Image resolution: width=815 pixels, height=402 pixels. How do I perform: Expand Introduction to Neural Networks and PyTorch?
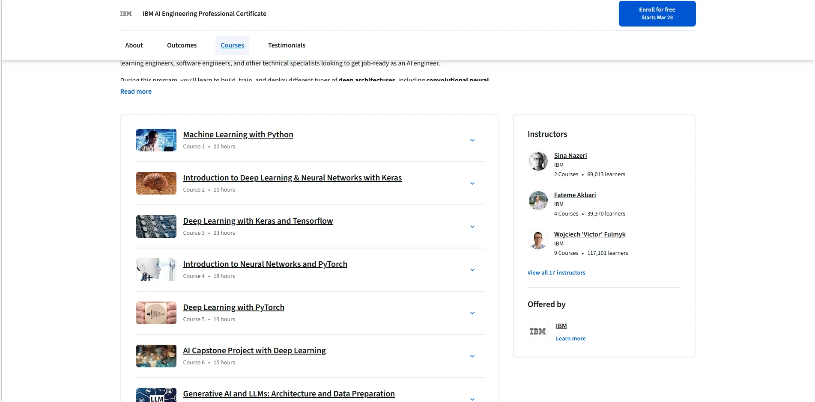click(x=472, y=270)
